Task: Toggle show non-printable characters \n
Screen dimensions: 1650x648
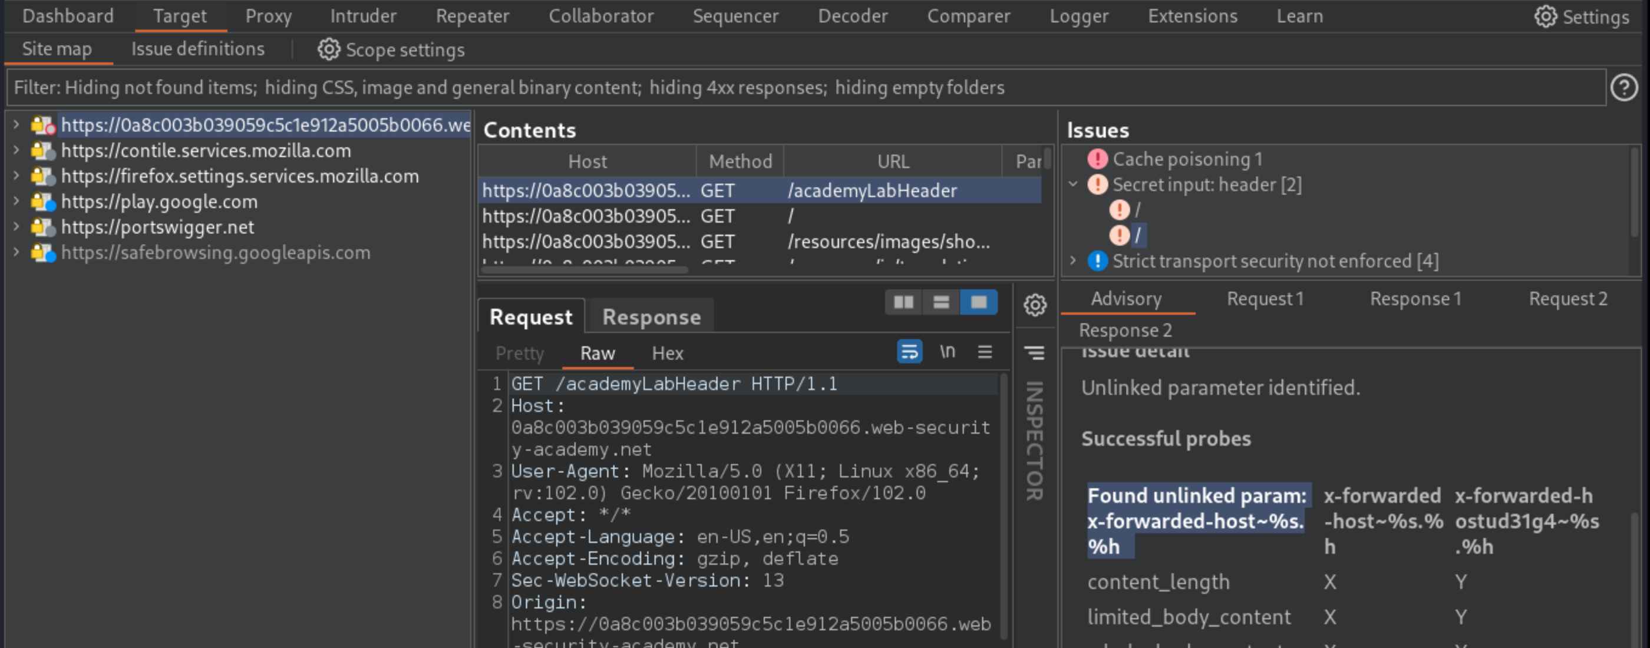Action: point(948,352)
